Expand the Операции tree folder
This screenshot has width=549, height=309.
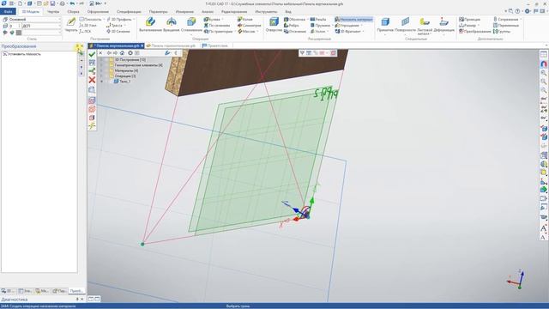coord(102,76)
